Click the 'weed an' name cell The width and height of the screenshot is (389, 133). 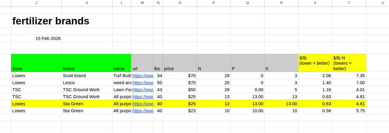(x=122, y=83)
